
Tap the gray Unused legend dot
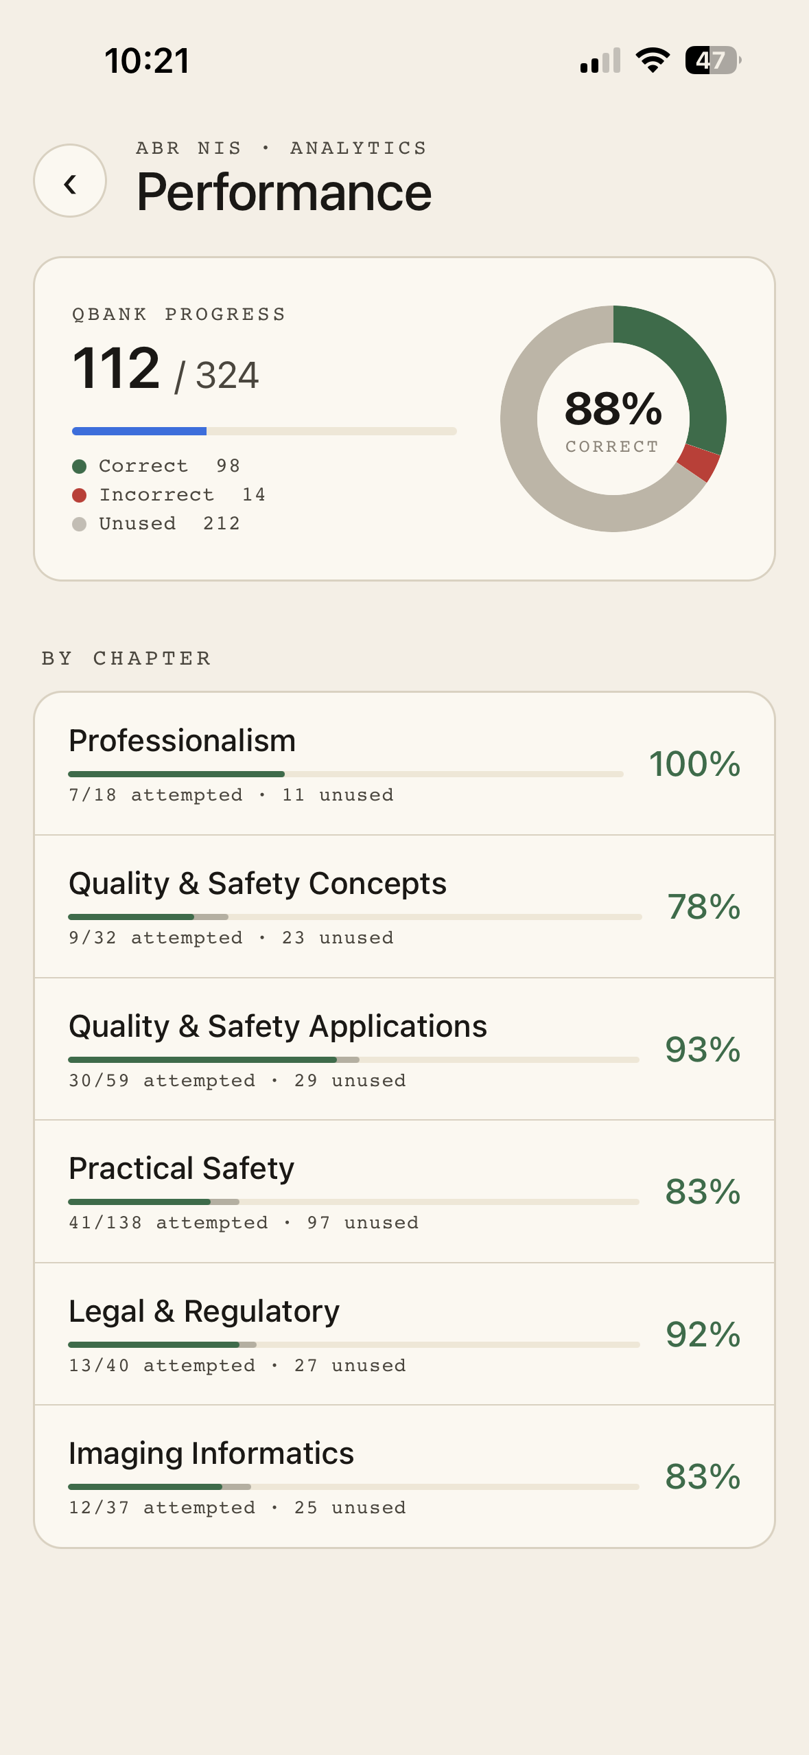click(x=80, y=525)
